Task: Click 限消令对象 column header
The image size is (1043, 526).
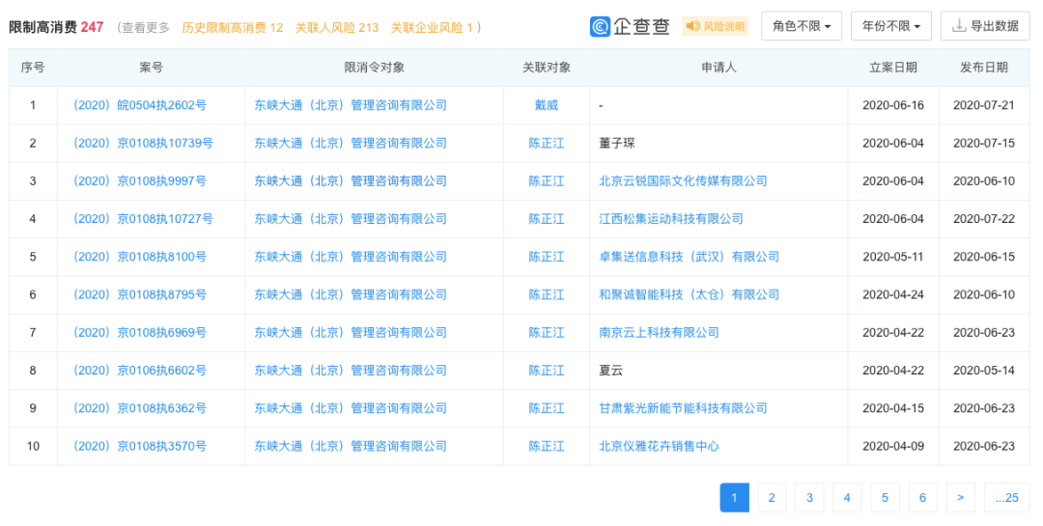Action: (x=374, y=68)
